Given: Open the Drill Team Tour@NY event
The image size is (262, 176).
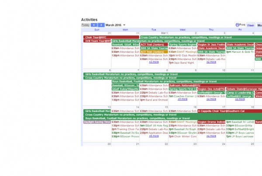Looking at the screenshot, I should pos(97,41).
